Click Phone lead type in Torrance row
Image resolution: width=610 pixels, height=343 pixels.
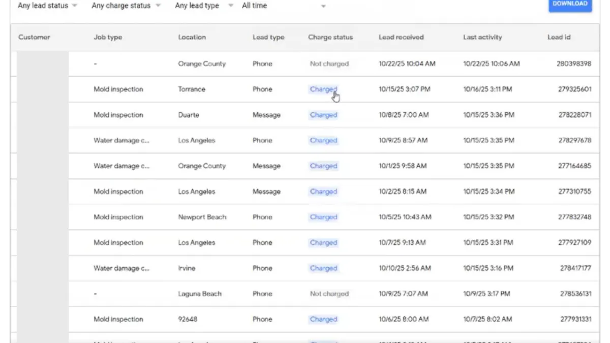tap(262, 89)
